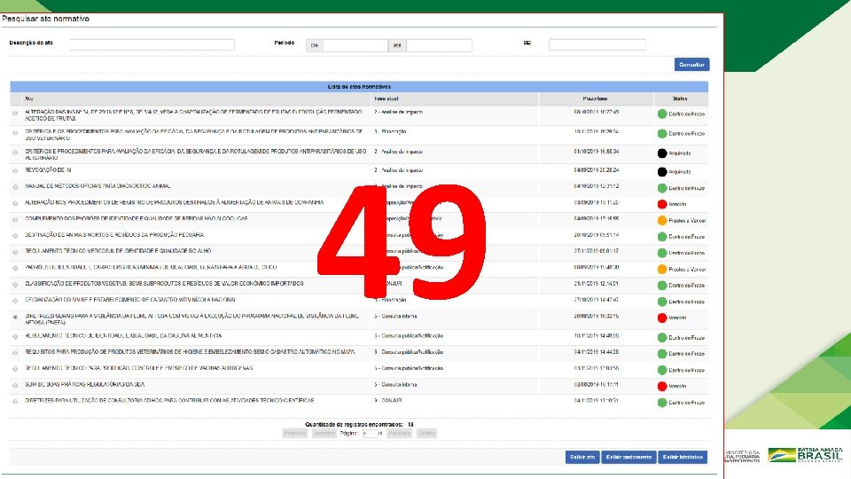Click the Período 'De' date field

[x=355, y=45]
